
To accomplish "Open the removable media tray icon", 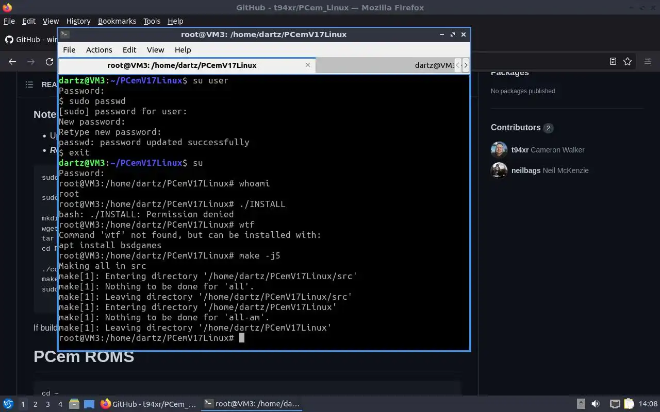I will tap(581, 404).
